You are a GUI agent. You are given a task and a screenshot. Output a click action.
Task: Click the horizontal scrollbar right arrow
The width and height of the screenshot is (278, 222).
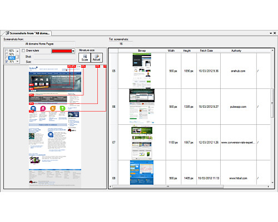click(269, 186)
